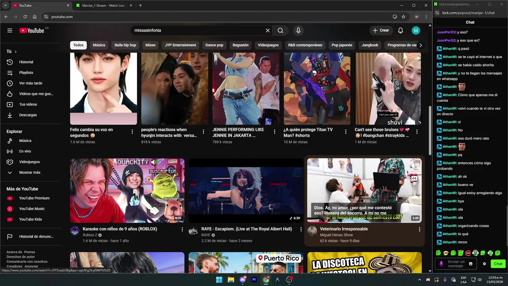
Task: Bookmark this page with the star icon
Action: click(x=404, y=17)
